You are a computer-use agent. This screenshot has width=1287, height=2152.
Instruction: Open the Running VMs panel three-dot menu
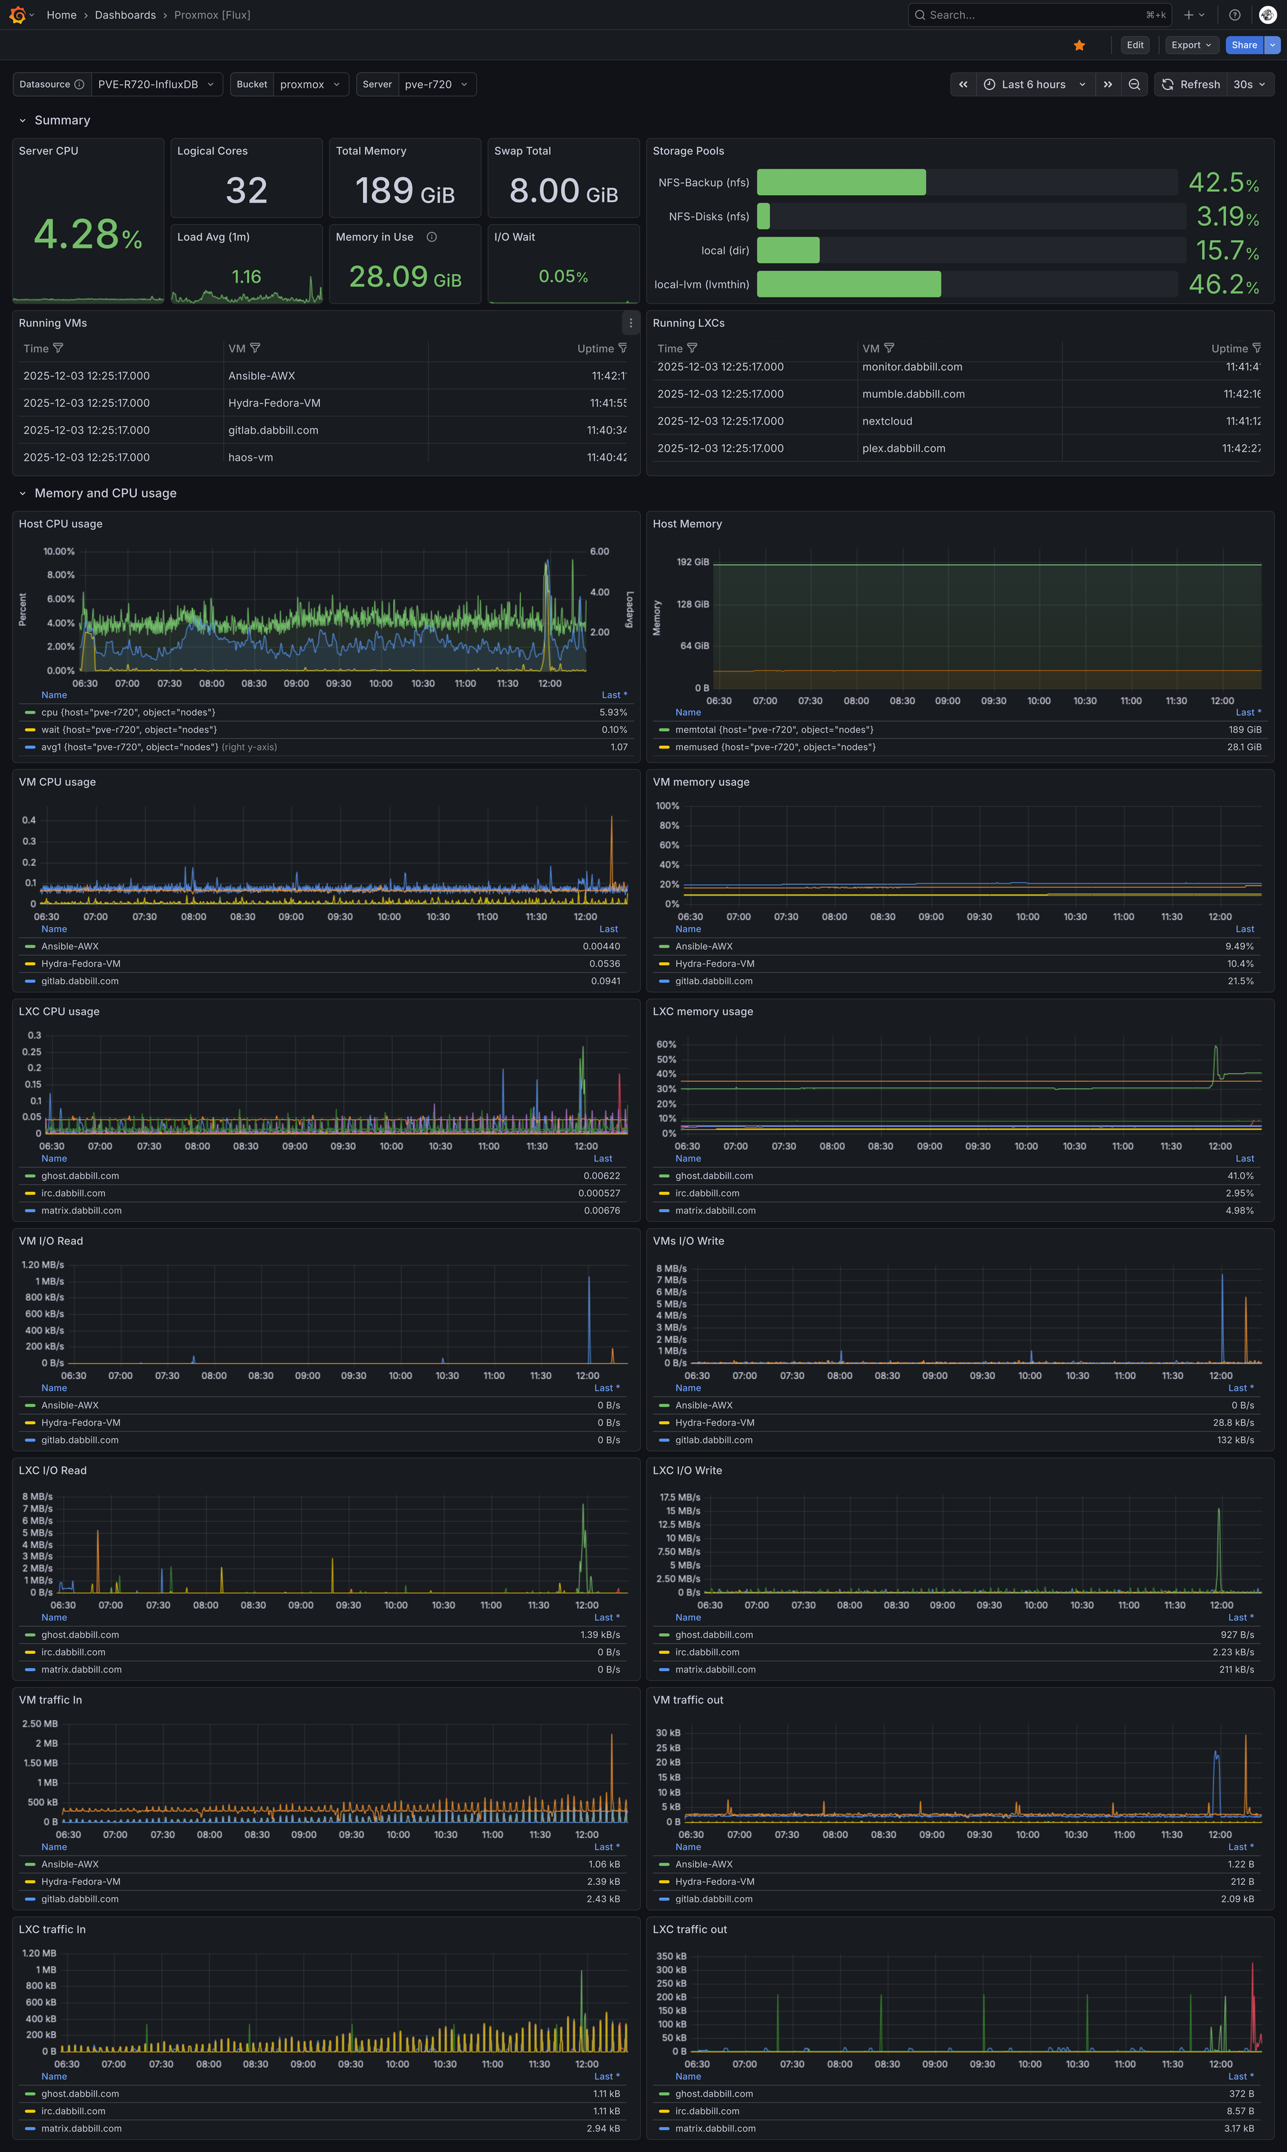click(631, 324)
